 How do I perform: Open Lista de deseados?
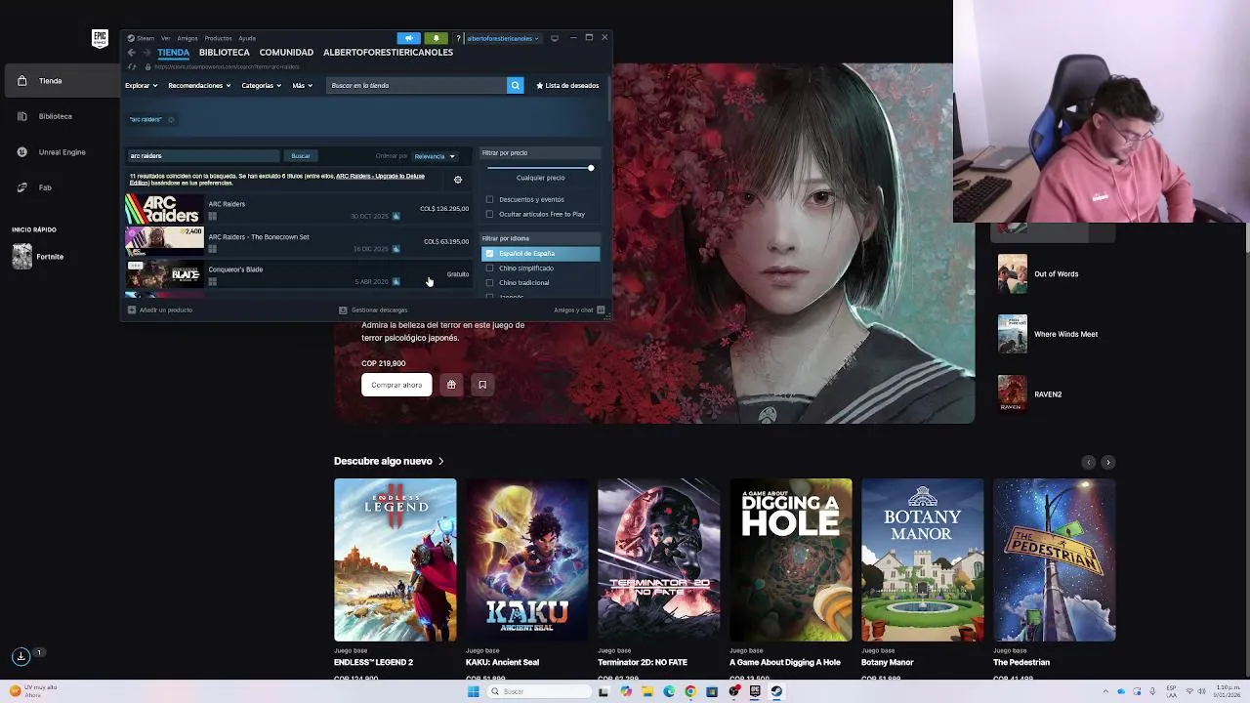coord(567,85)
